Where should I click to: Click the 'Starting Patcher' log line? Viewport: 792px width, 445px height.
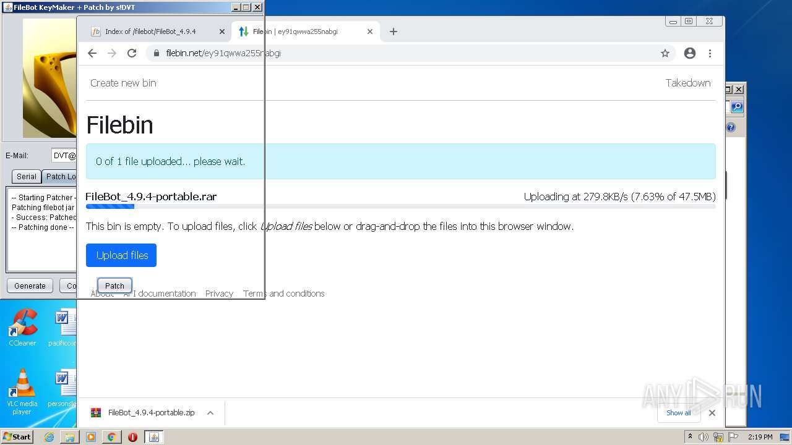tap(43, 198)
